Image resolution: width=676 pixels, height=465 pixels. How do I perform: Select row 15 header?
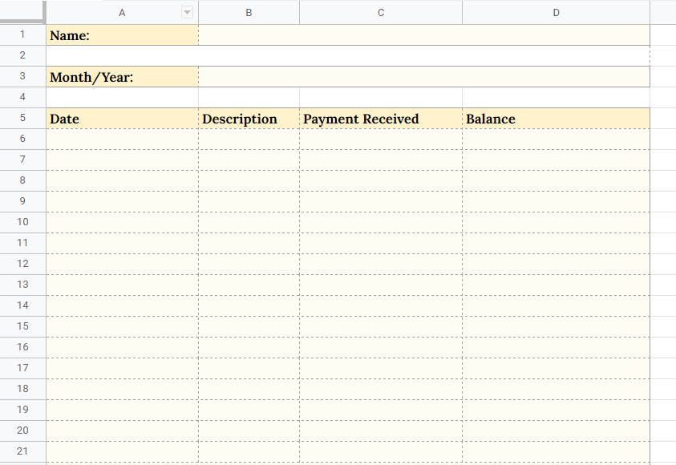(22, 326)
